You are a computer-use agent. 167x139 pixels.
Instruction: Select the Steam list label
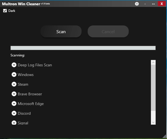pos(23,84)
